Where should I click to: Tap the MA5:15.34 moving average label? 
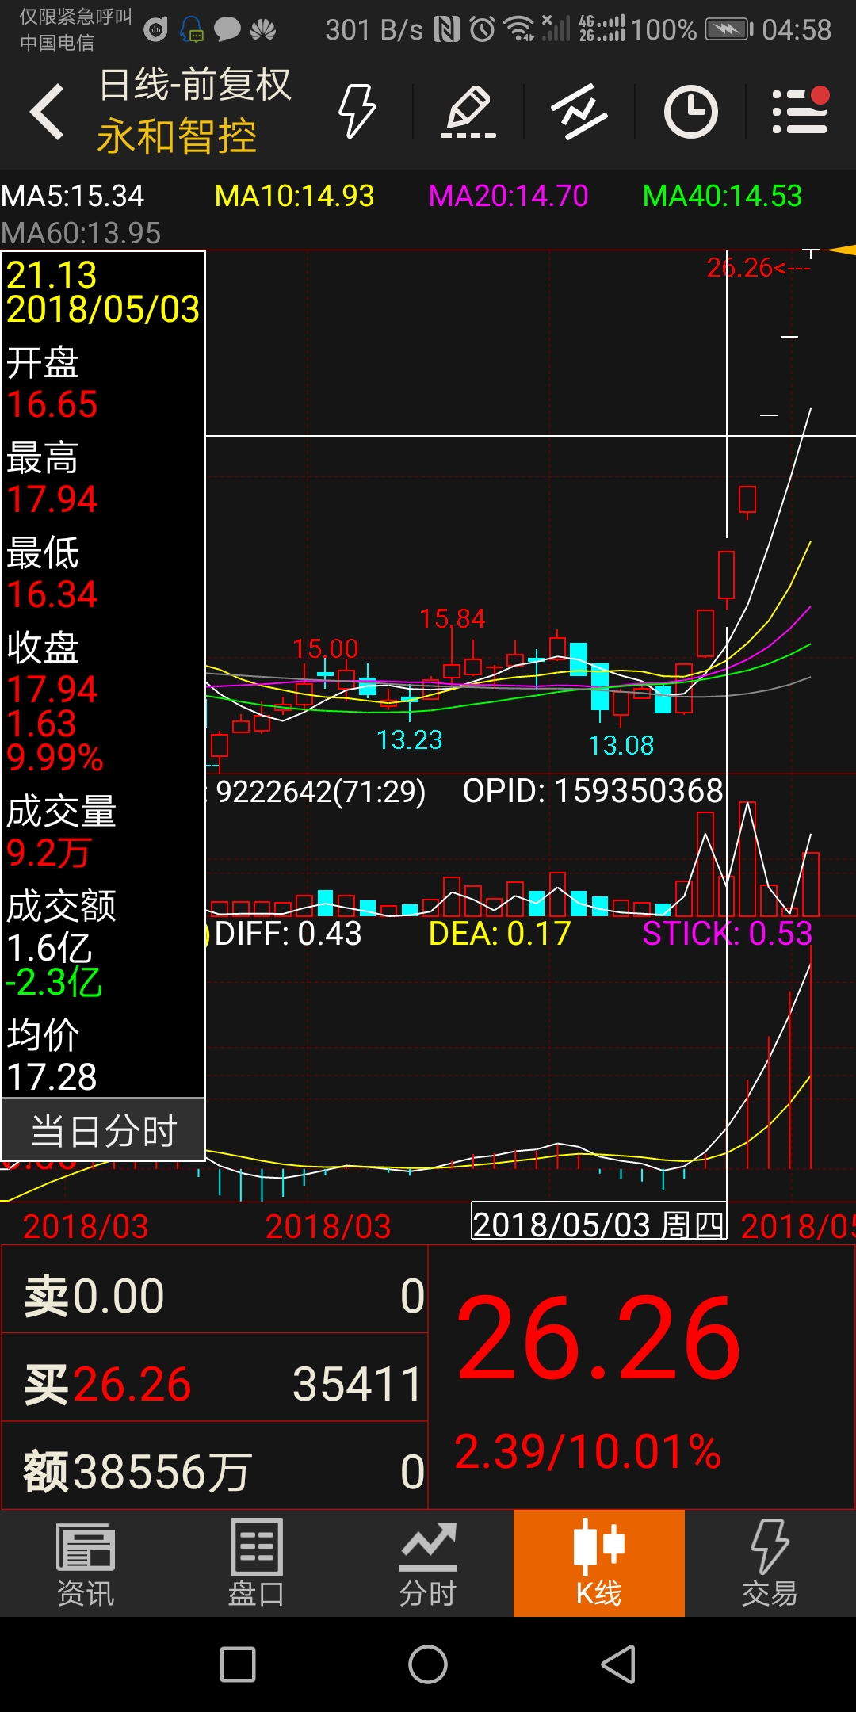pos(73,196)
